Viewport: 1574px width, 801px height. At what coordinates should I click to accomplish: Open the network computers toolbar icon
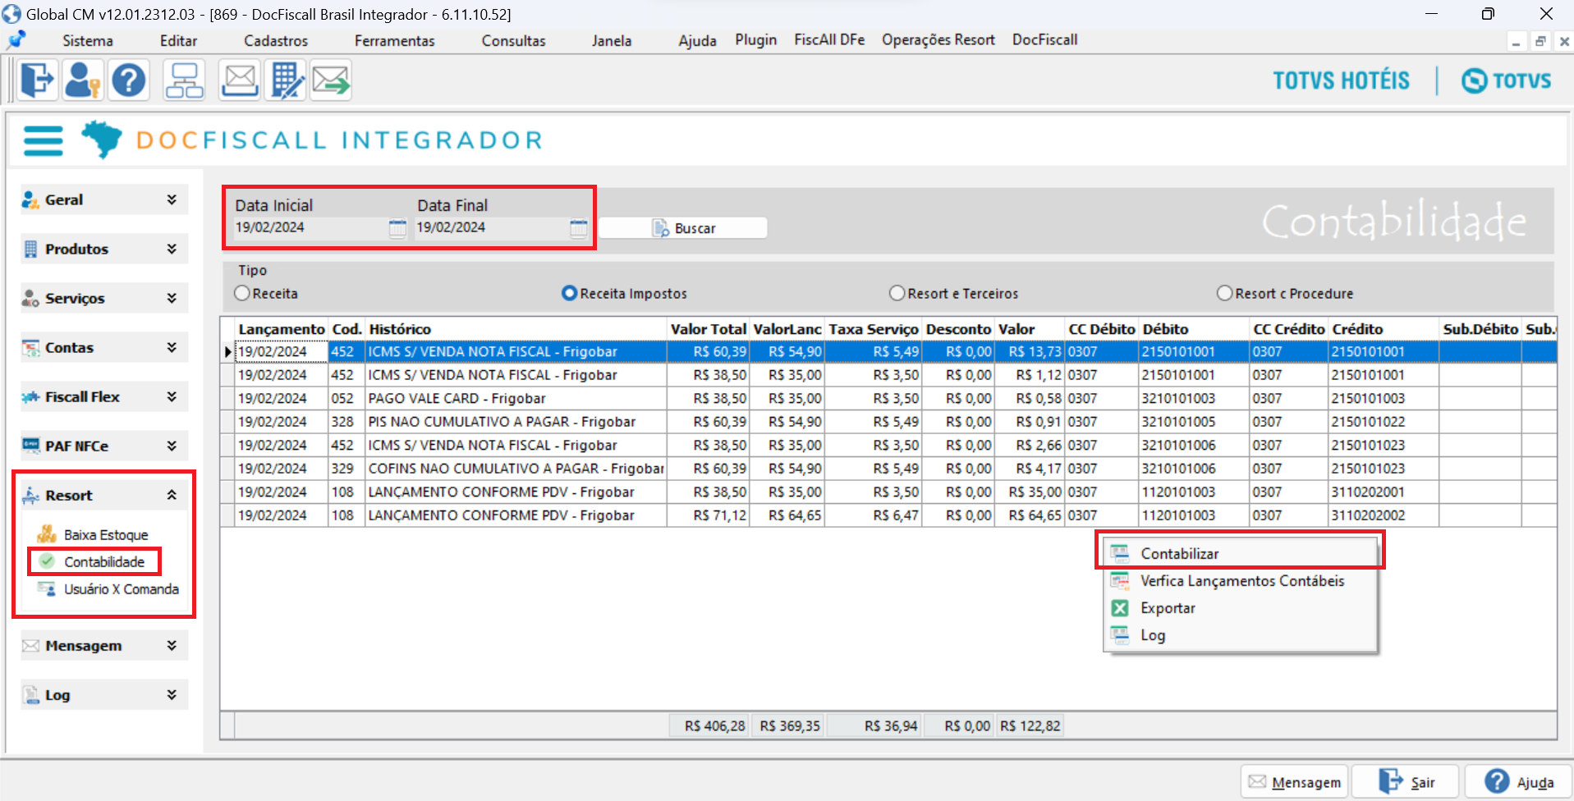[184, 80]
